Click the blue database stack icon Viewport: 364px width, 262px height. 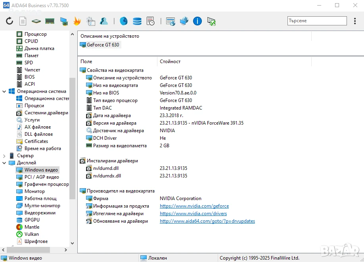coord(137,21)
